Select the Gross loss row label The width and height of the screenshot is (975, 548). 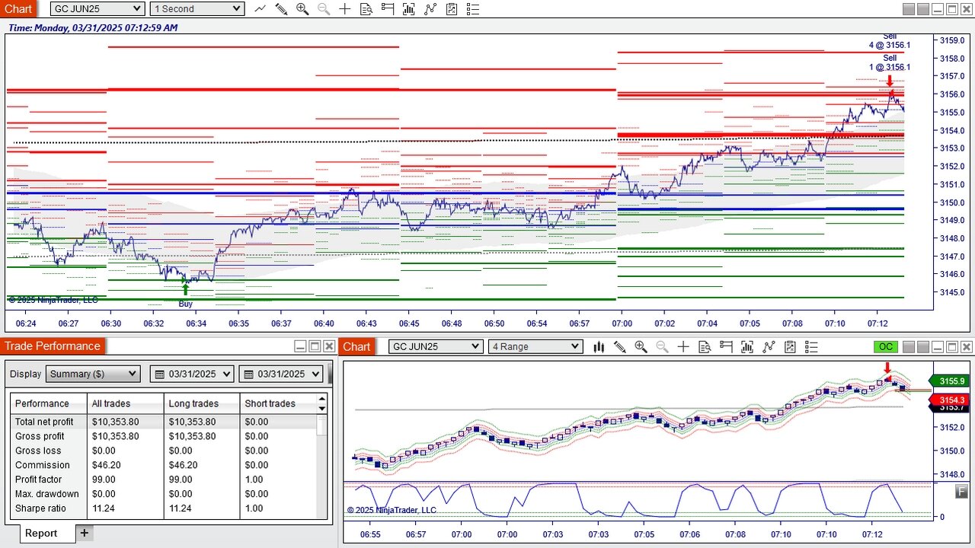click(37, 451)
